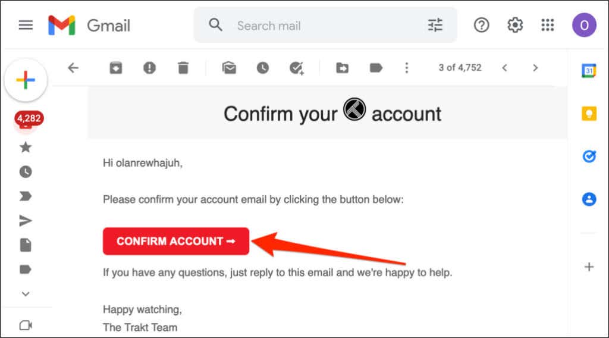This screenshot has width=609, height=338.
Task: Open Google Calendar side panel
Action: [x=589, y=71]
